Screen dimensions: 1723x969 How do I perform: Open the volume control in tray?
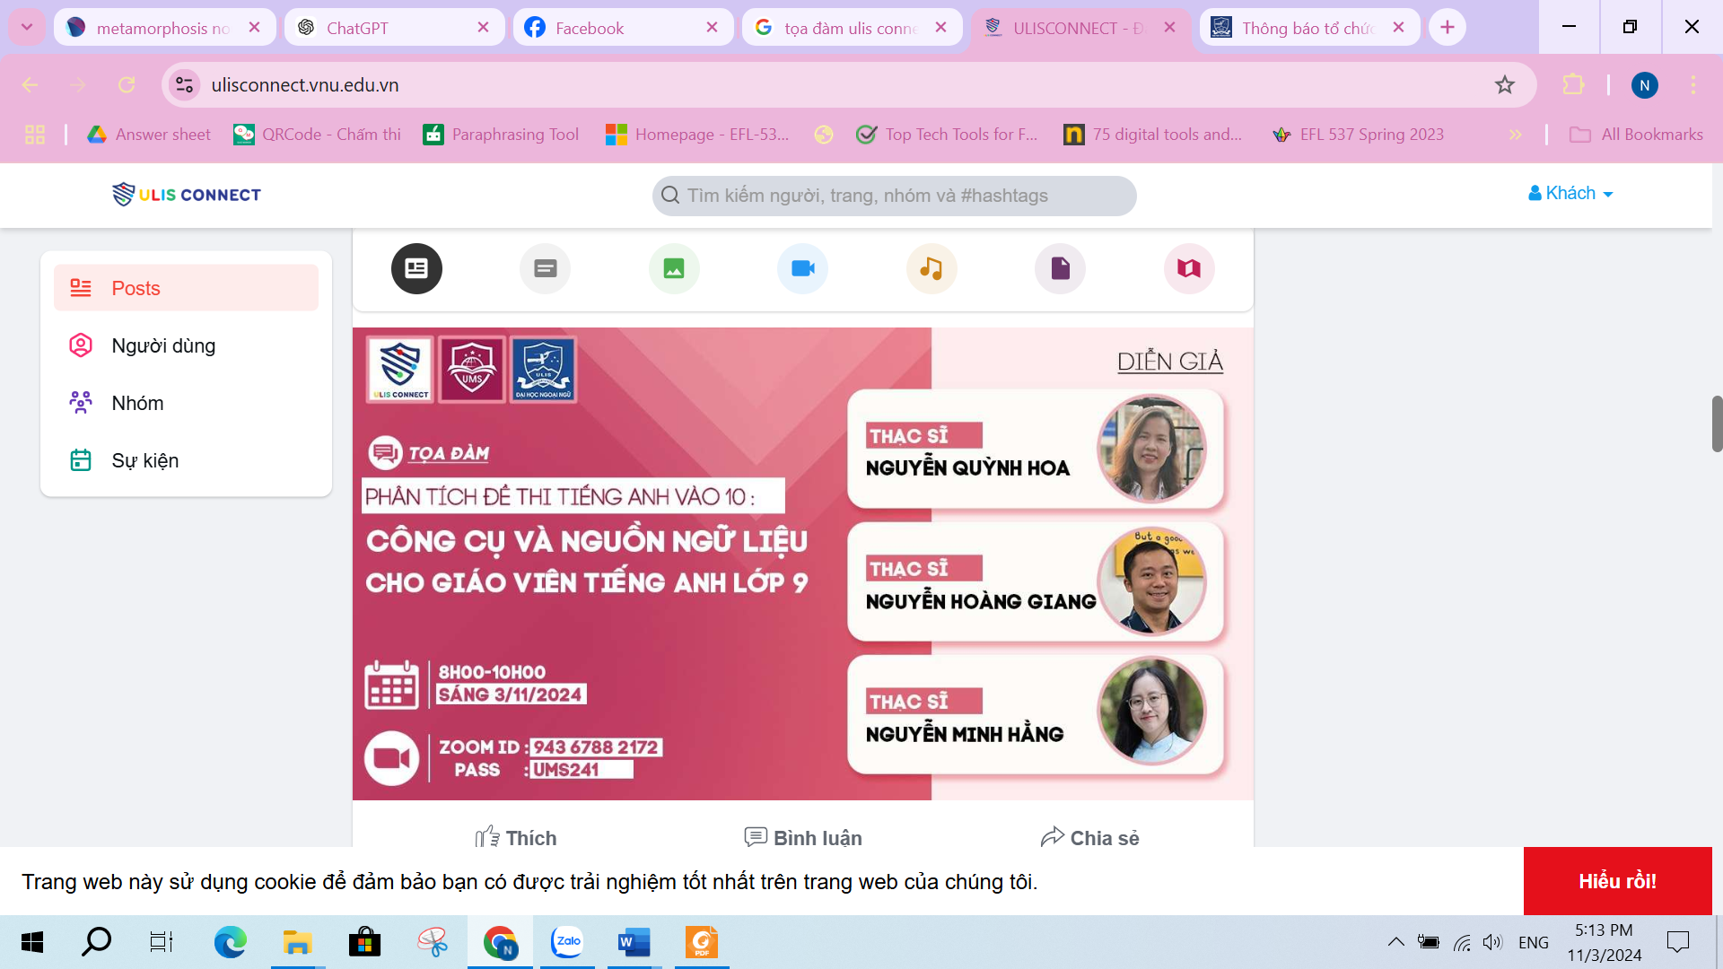click(1492, 942)
